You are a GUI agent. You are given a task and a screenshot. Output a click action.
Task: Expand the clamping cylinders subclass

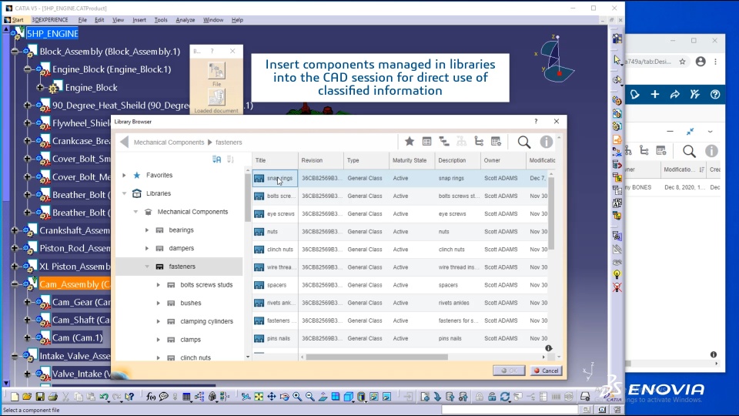click(x=159, y=321)
